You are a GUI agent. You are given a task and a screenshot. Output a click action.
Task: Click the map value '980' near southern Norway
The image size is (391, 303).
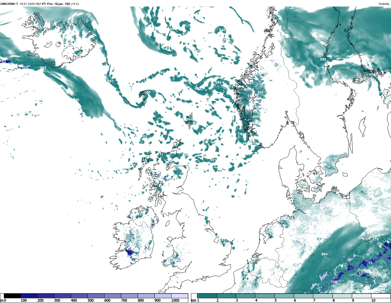254,143
